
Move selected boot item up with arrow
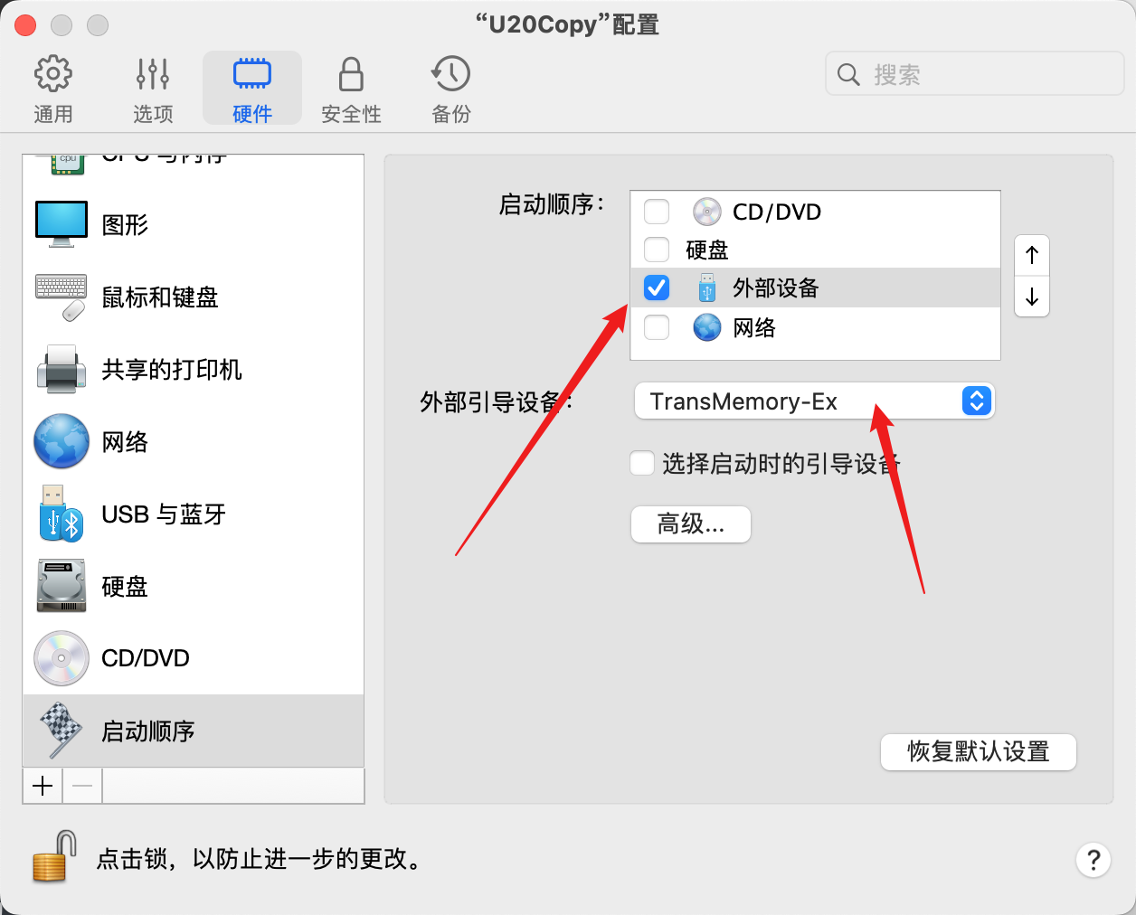click(x=1032, y=255)
